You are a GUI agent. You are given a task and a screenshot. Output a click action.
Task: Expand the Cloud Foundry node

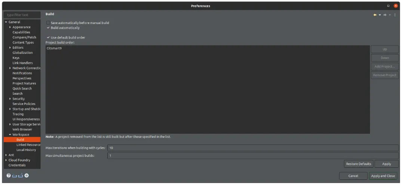coord(6,160)
